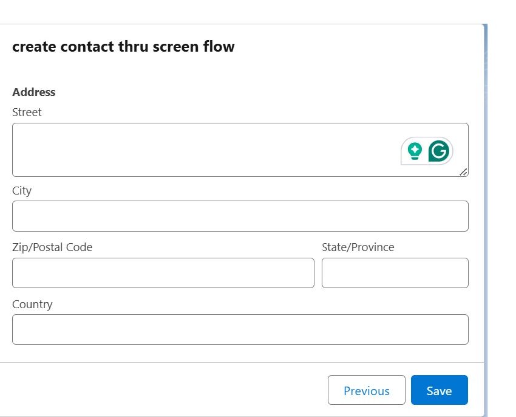Image resolution: width=516 pixels, height=417 pixels.
Task: Click the Grammarly lightbulb suggestions icon
Action: pyautogui.click(x=415, y=150)
